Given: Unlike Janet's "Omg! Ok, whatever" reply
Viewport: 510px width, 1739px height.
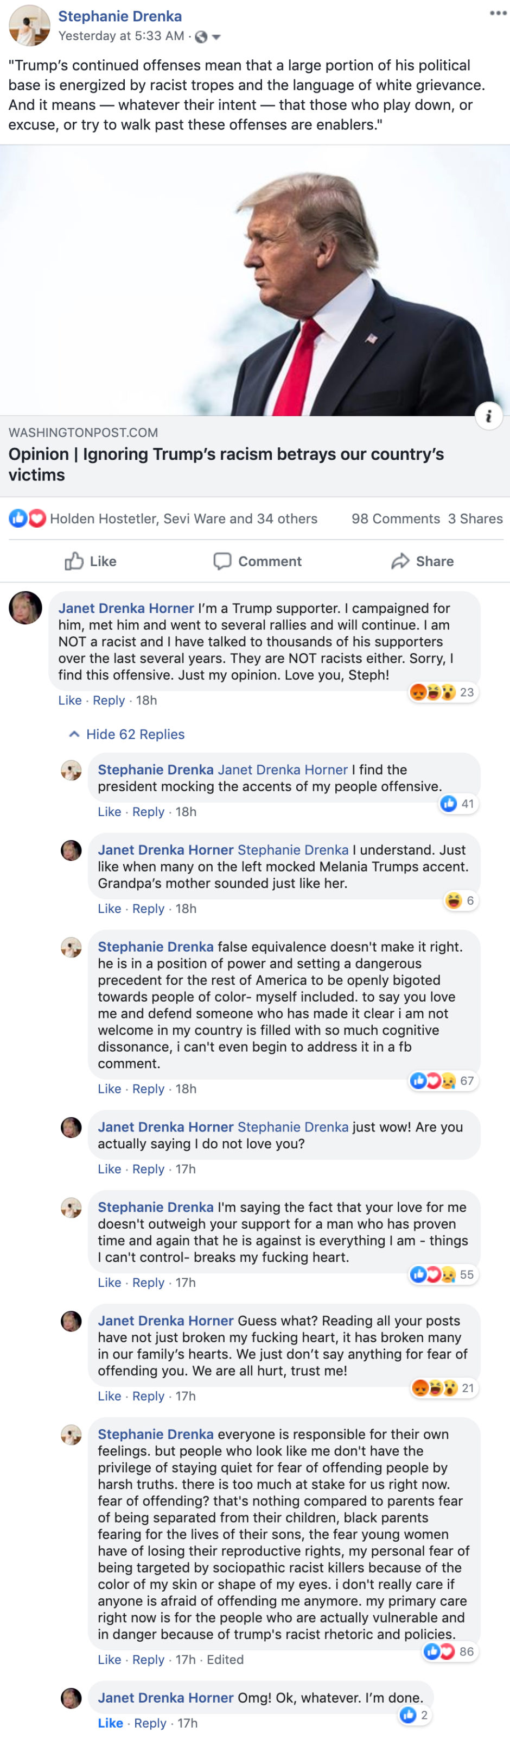Looking at the screenshot, I should coord(111,1723).
